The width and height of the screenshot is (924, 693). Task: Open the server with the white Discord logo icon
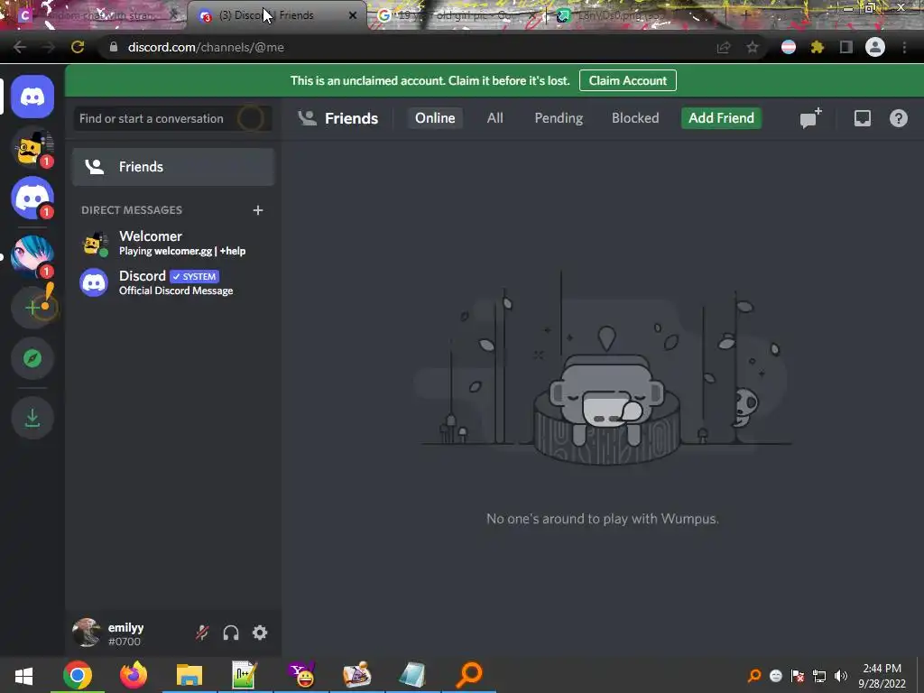pyautogui.click(x=32, y=198)
